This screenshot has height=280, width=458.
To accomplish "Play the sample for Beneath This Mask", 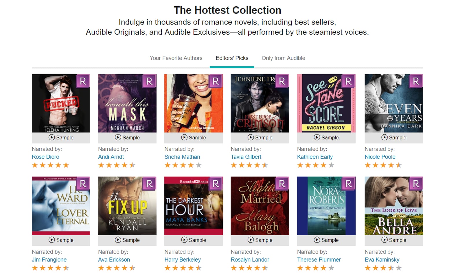I will click(x=127, y=138).
